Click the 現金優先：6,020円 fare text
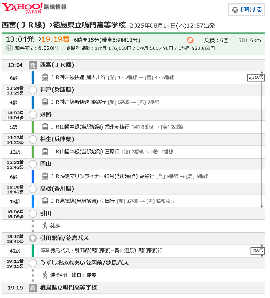 coord(36,48)
